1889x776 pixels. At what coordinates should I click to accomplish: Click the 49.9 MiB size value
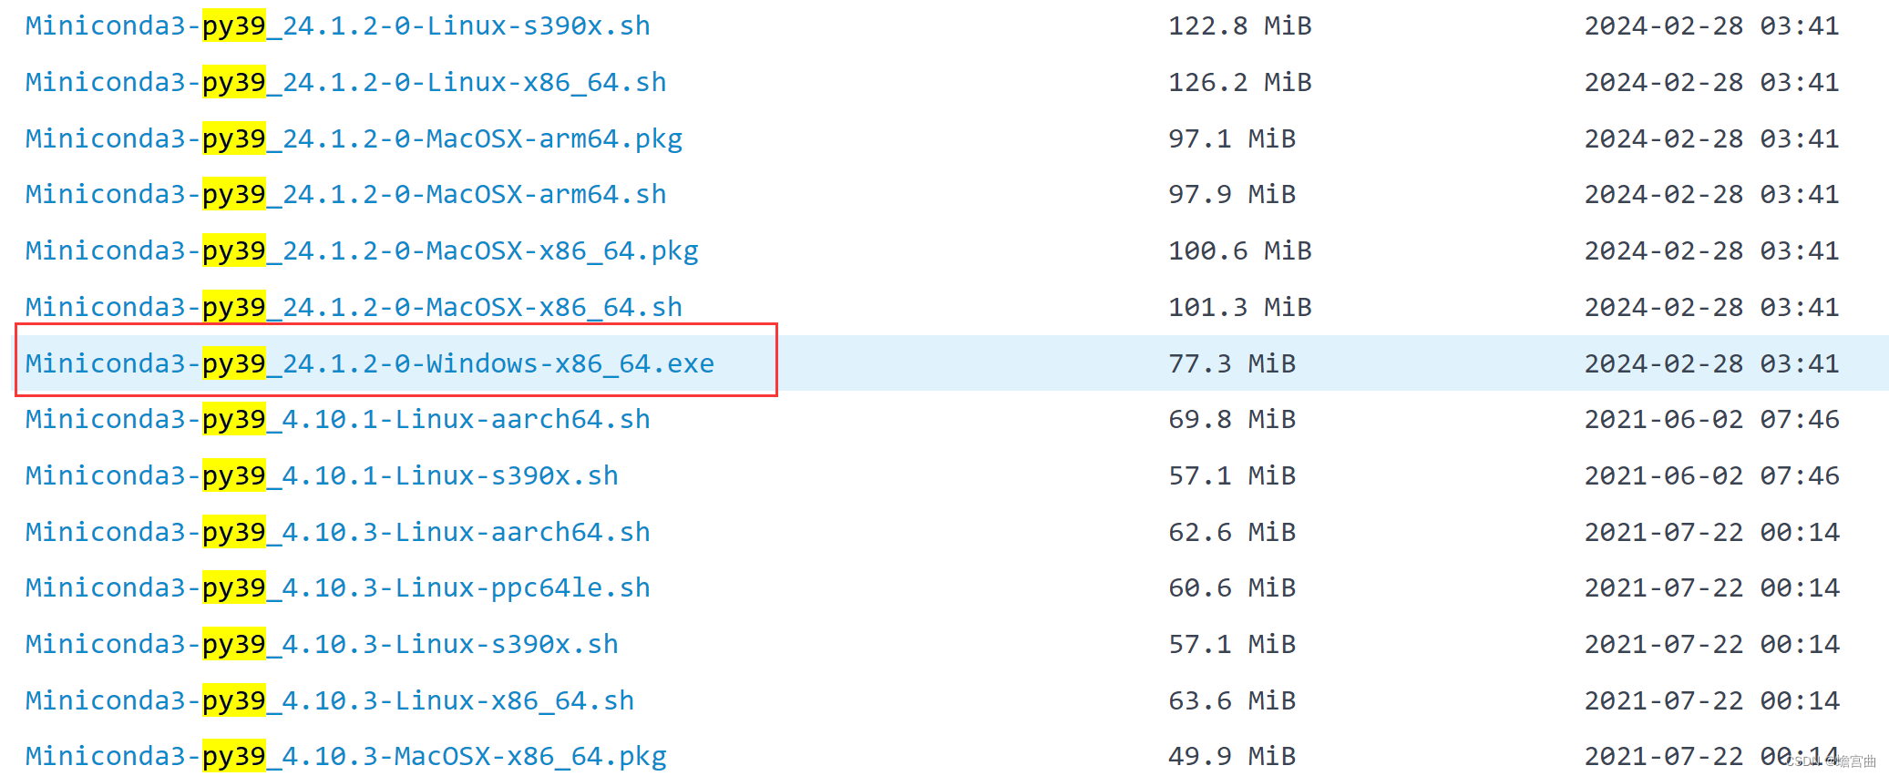[1232, 757]
